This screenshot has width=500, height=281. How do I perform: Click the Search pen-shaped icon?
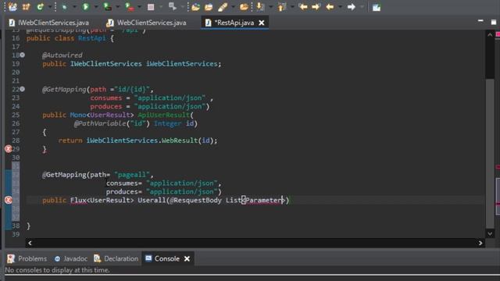223,7
